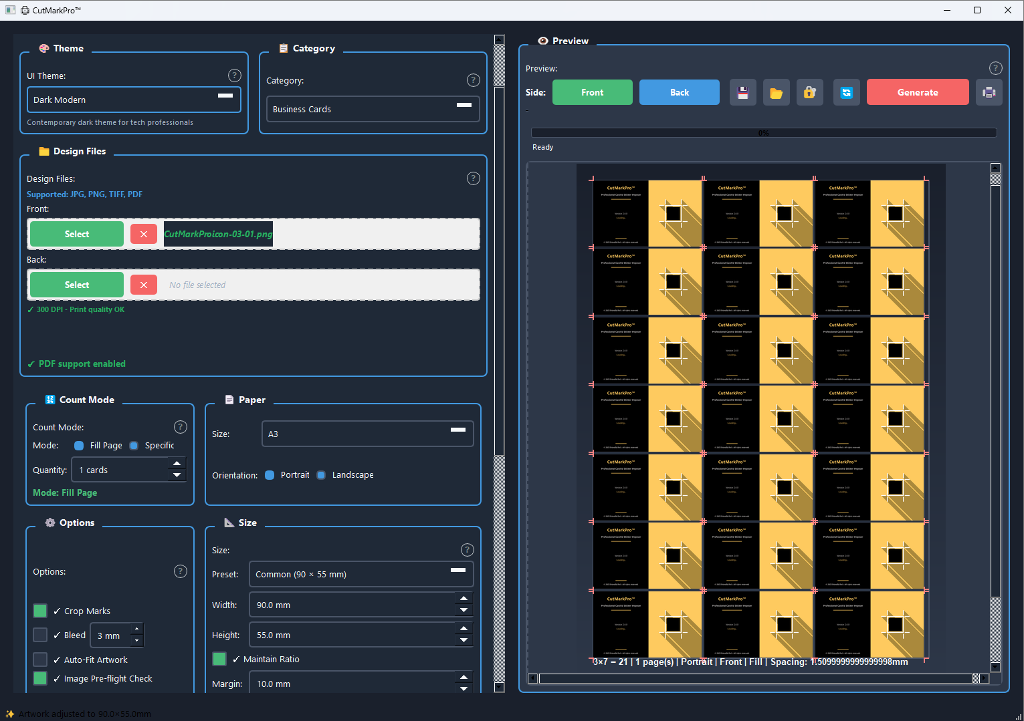Toggle the Crop Marks checkbox
Viewport: 1024px width, 721px height.
pos(40,611)
